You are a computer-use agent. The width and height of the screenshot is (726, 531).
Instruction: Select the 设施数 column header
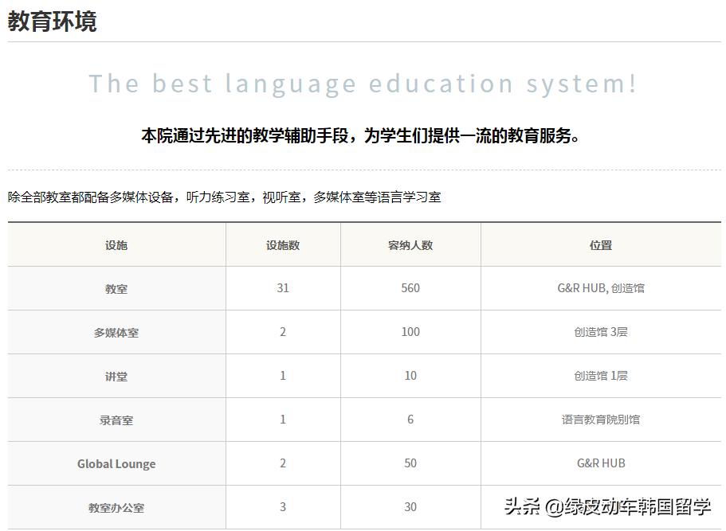(282, 244)
